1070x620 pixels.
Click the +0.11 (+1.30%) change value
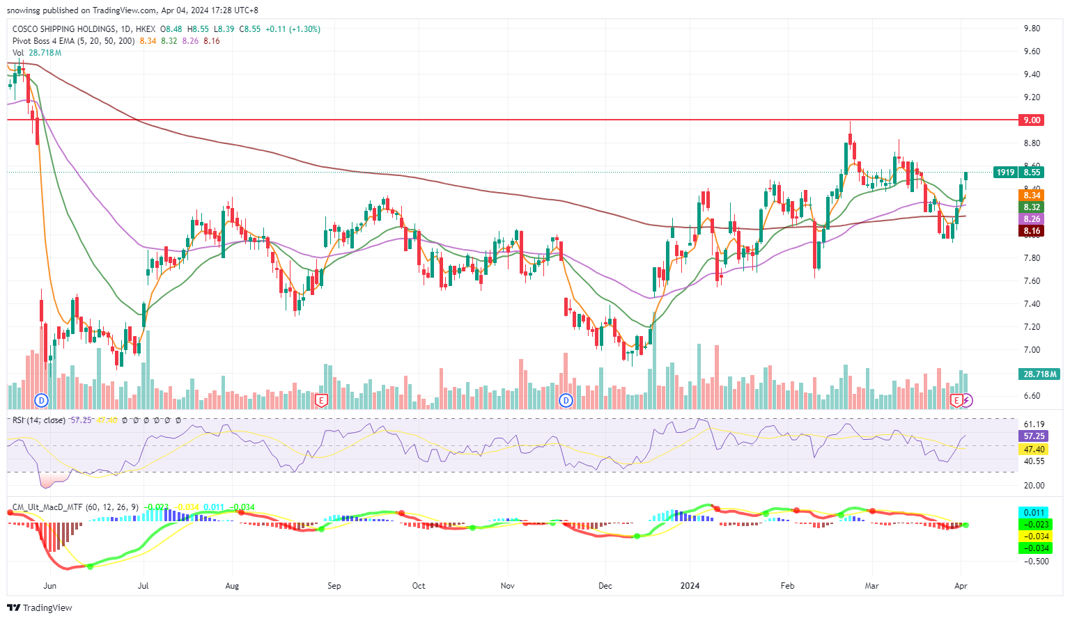click(293, 29)
